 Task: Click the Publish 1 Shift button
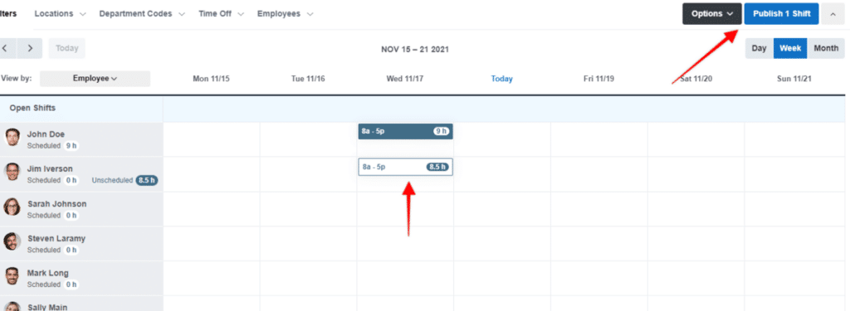pos(781,14)
